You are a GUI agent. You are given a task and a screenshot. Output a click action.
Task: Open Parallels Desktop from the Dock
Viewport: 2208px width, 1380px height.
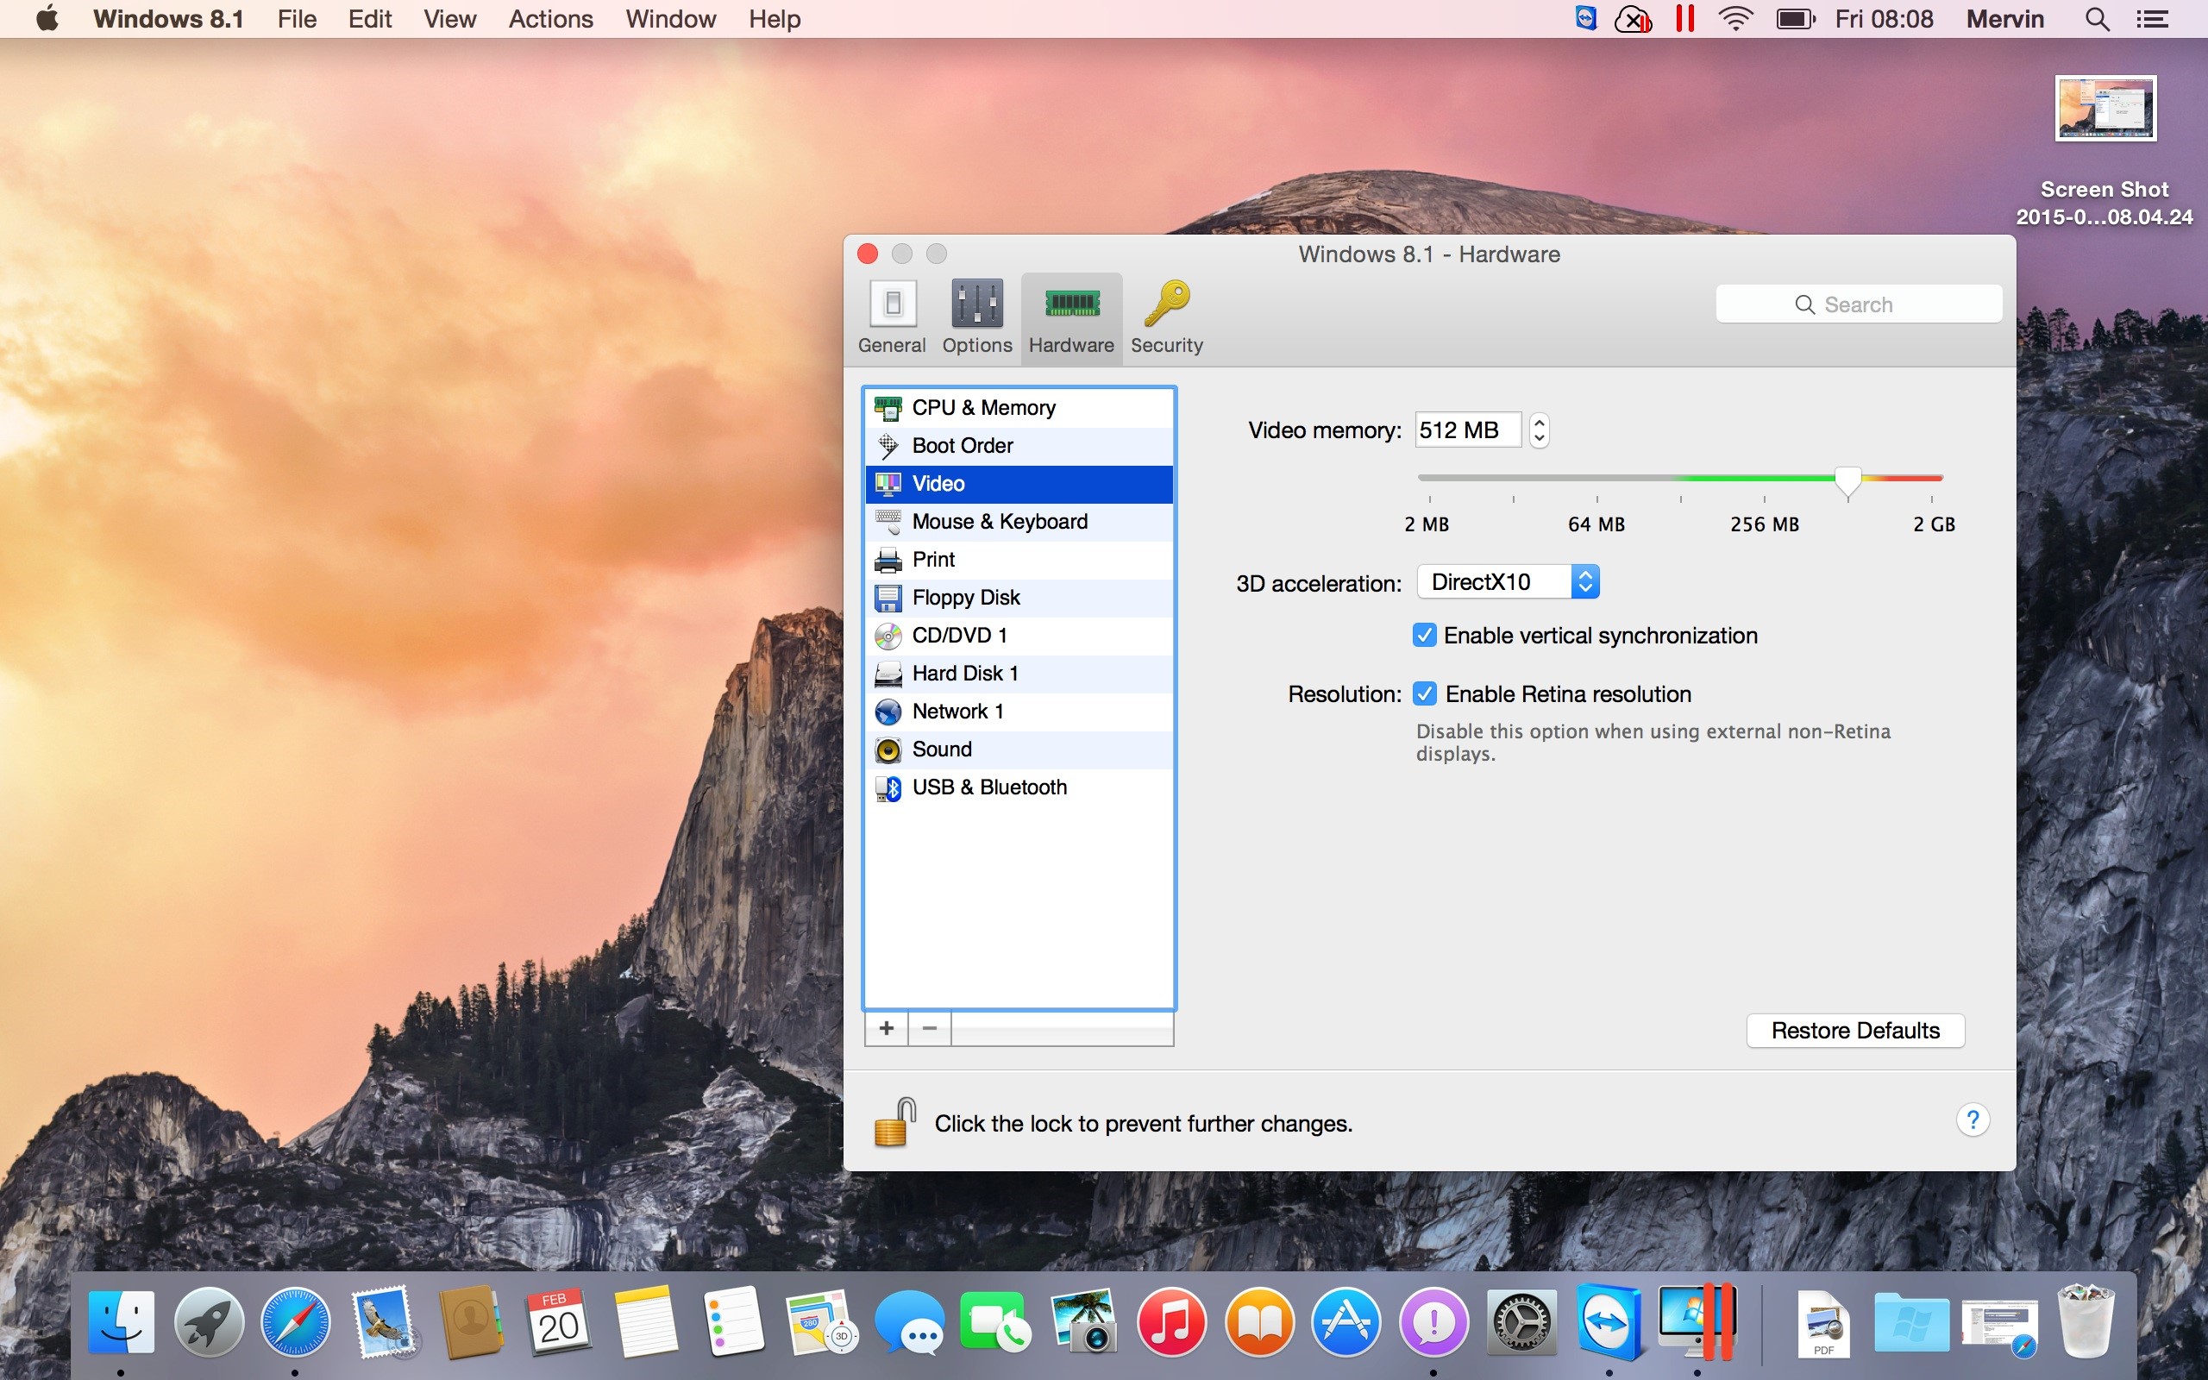(1697, 1321)
